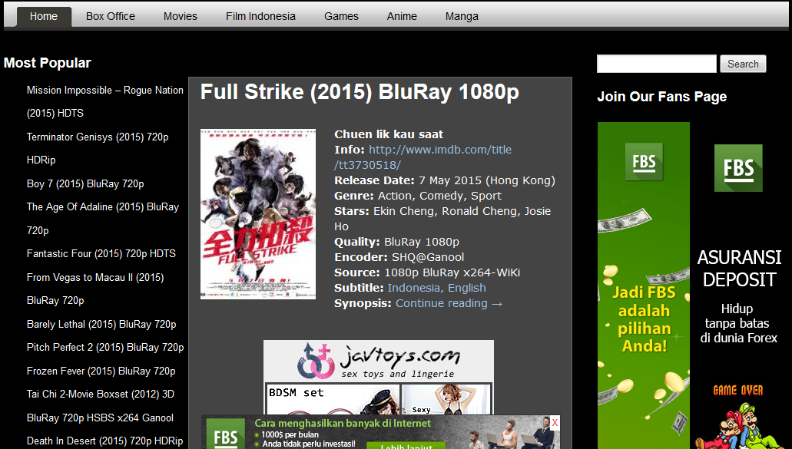Click the FBS logo in bottom banner
Screen dimensions: 792x449
225,434
